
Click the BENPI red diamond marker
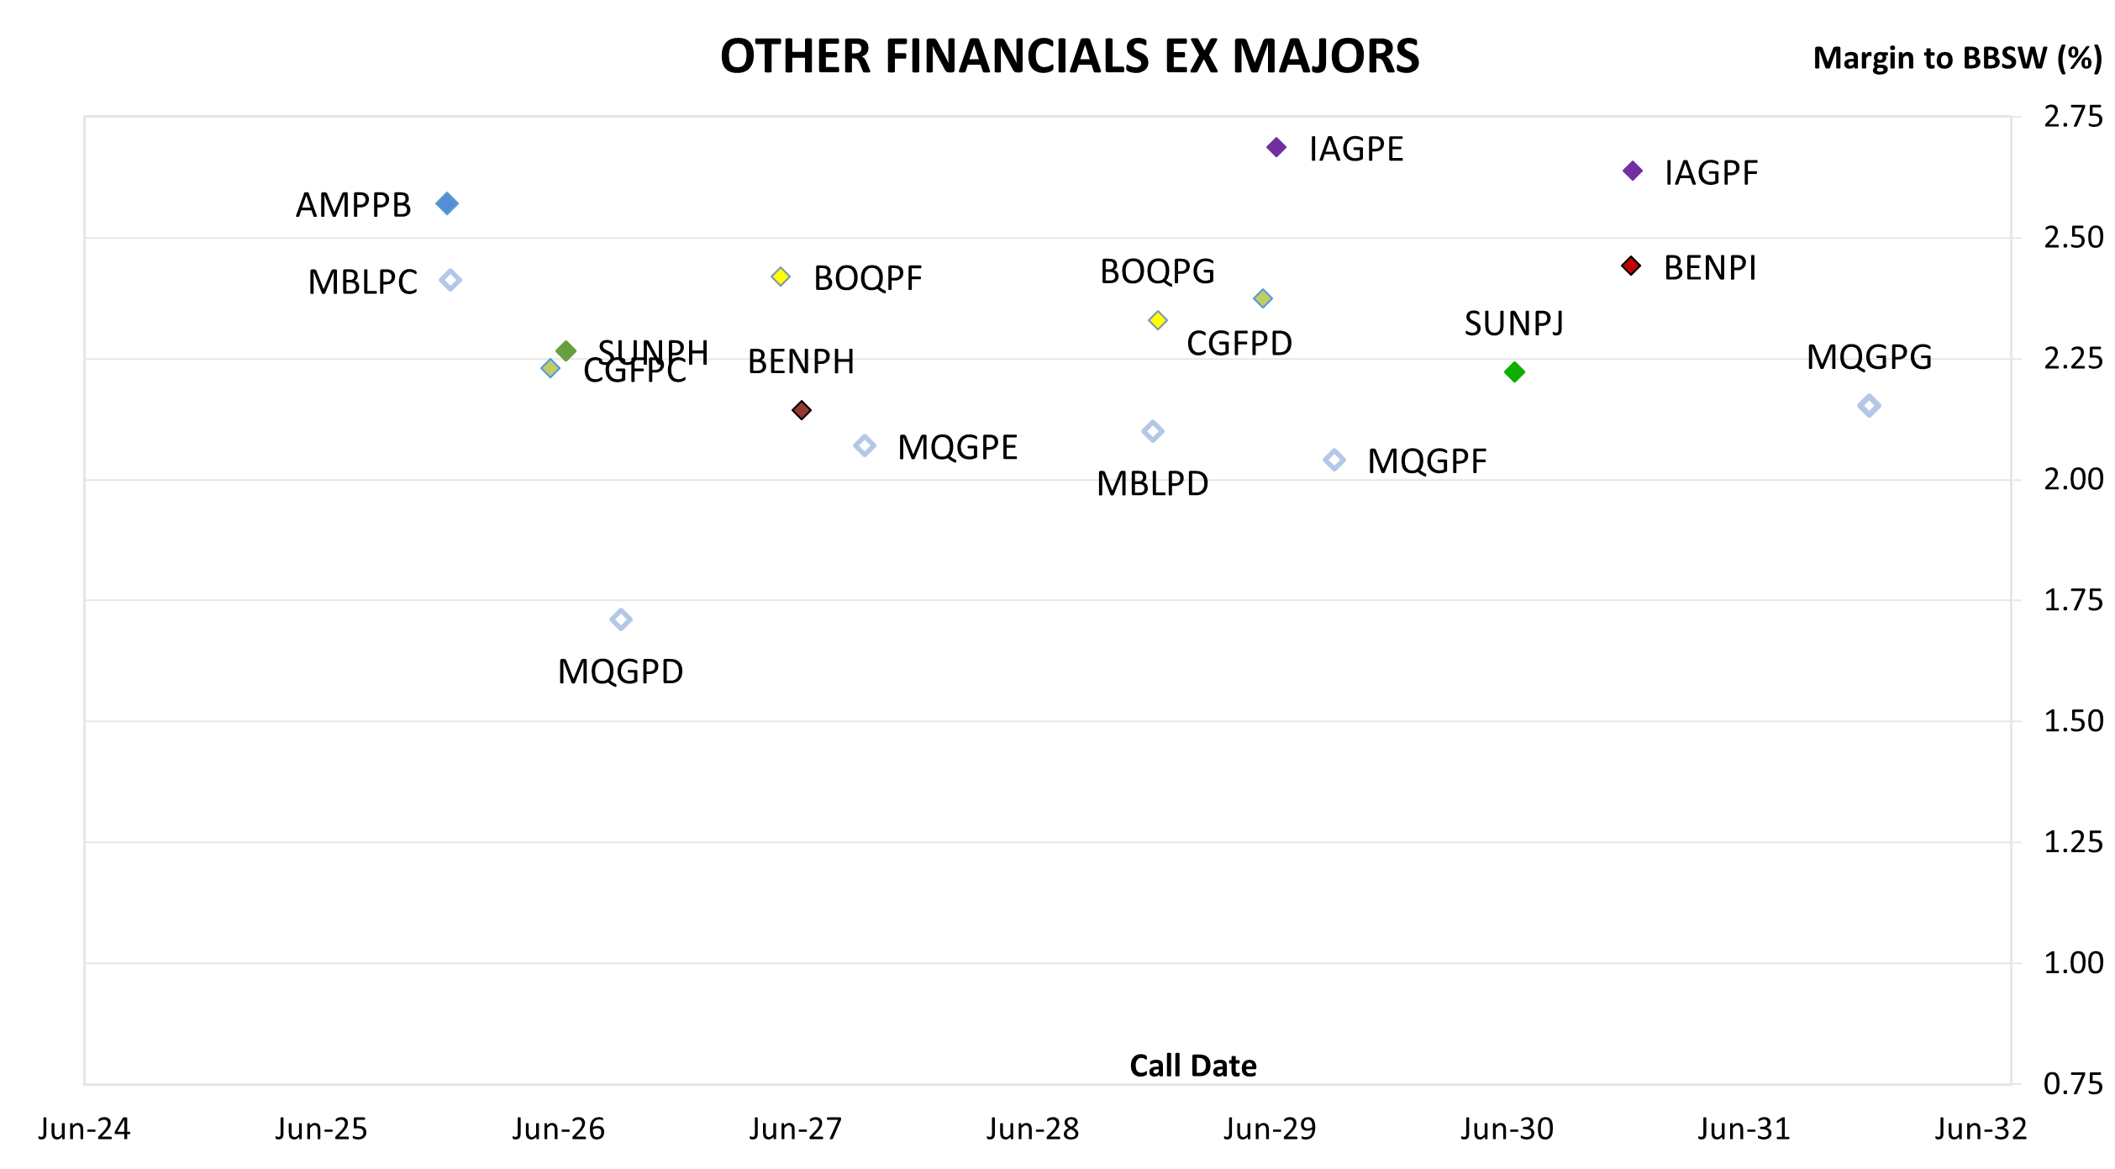click(1631, 266)
